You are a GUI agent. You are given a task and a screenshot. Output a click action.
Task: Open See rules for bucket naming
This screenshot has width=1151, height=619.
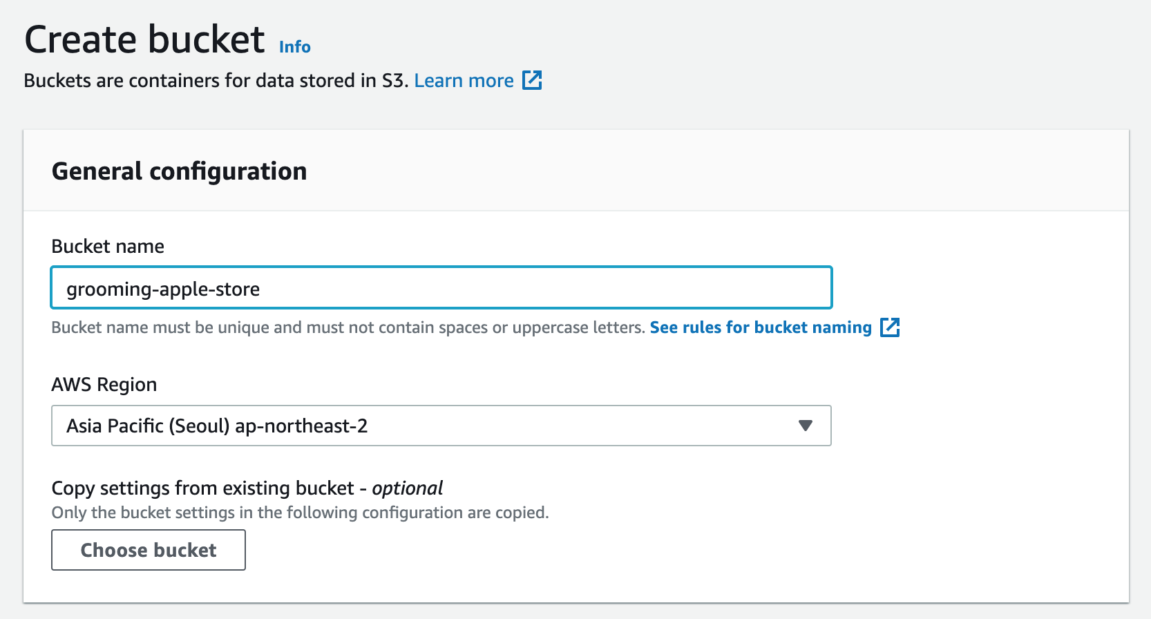tap(761, 327)
